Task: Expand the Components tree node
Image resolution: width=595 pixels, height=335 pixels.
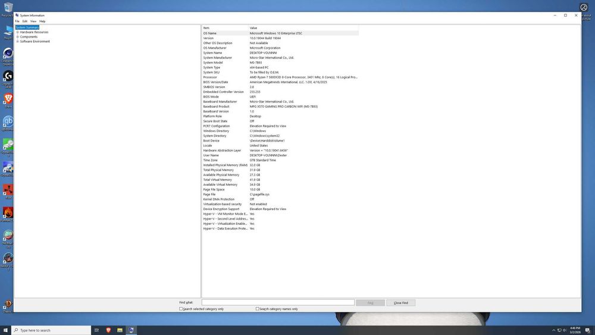Action: pyautogui.click(x=17, y=37)
